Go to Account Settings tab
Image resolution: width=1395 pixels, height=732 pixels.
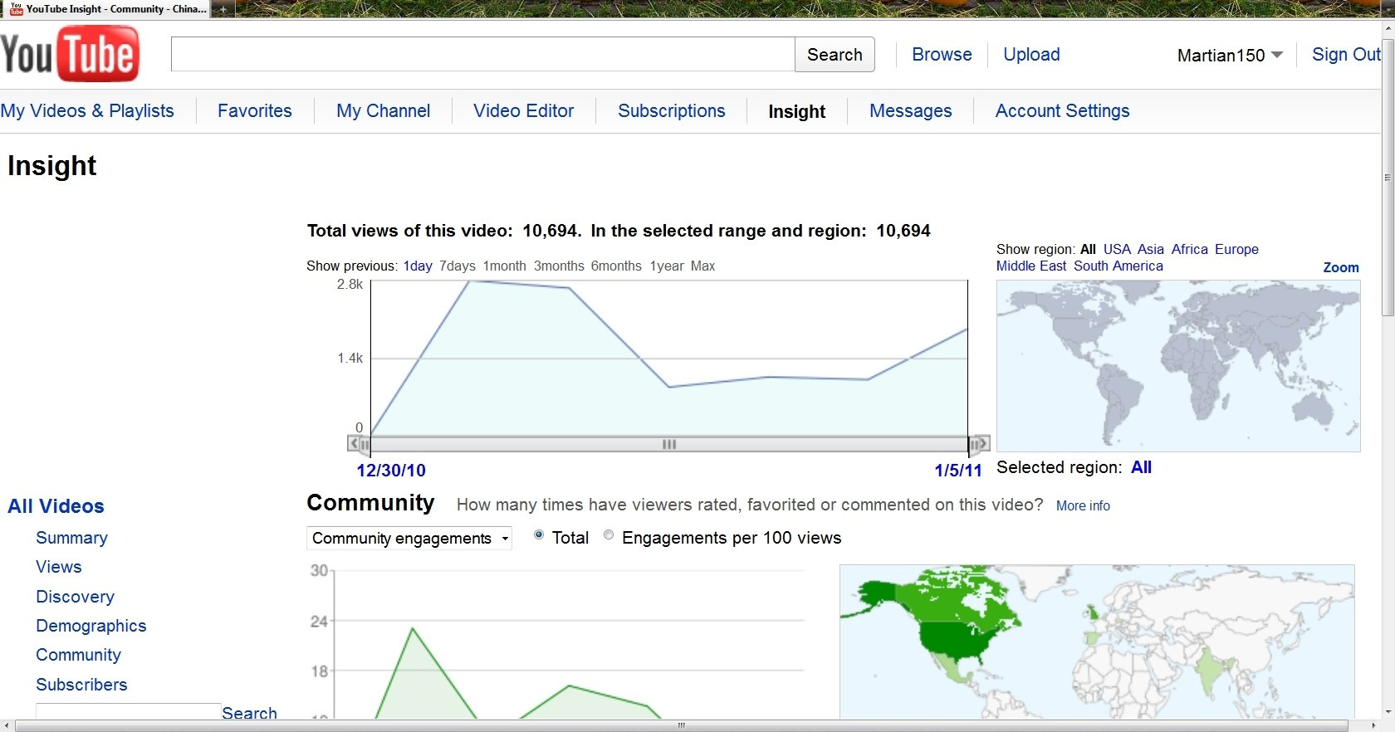[1063, 110]
